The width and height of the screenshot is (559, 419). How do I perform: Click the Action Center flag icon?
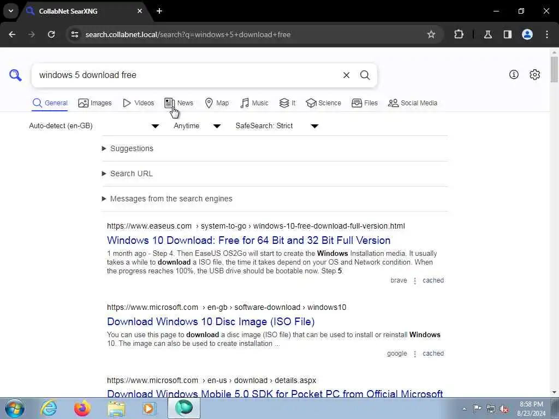477,409
